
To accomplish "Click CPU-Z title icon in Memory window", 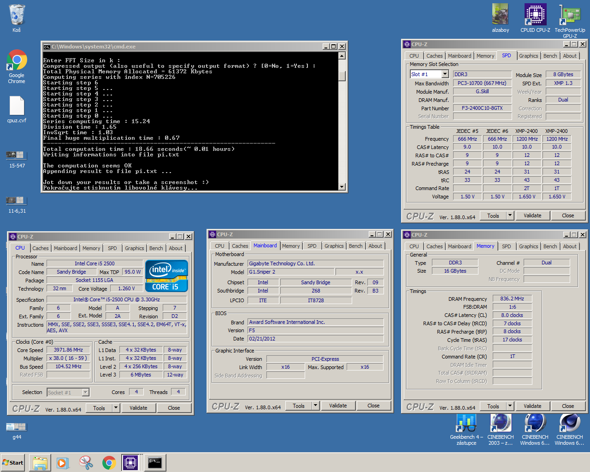I will tap(407, 235).
